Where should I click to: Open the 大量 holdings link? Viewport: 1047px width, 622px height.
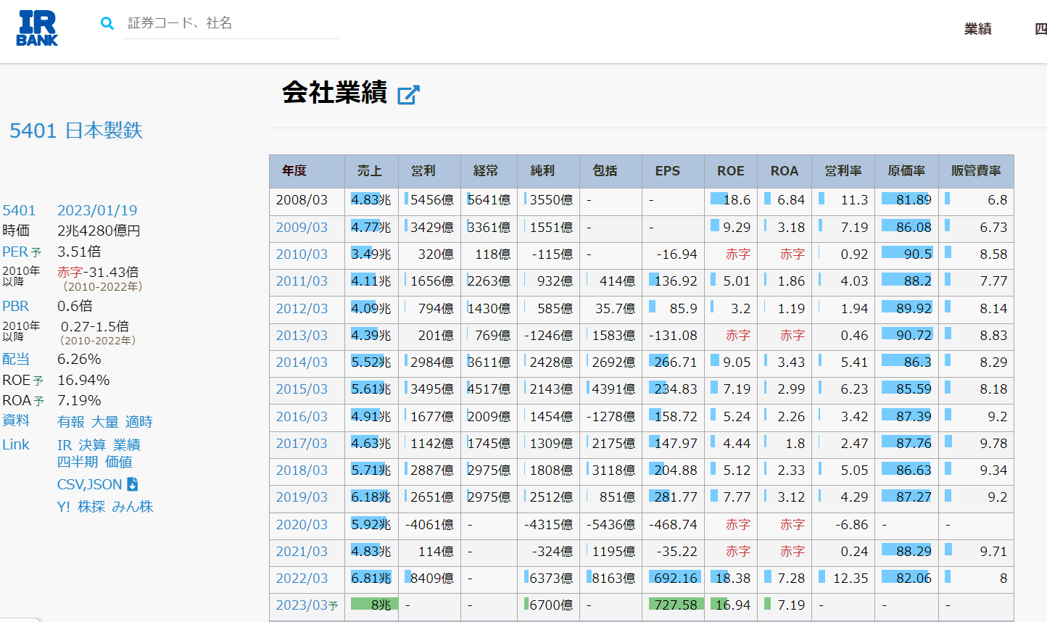(105, 422)
